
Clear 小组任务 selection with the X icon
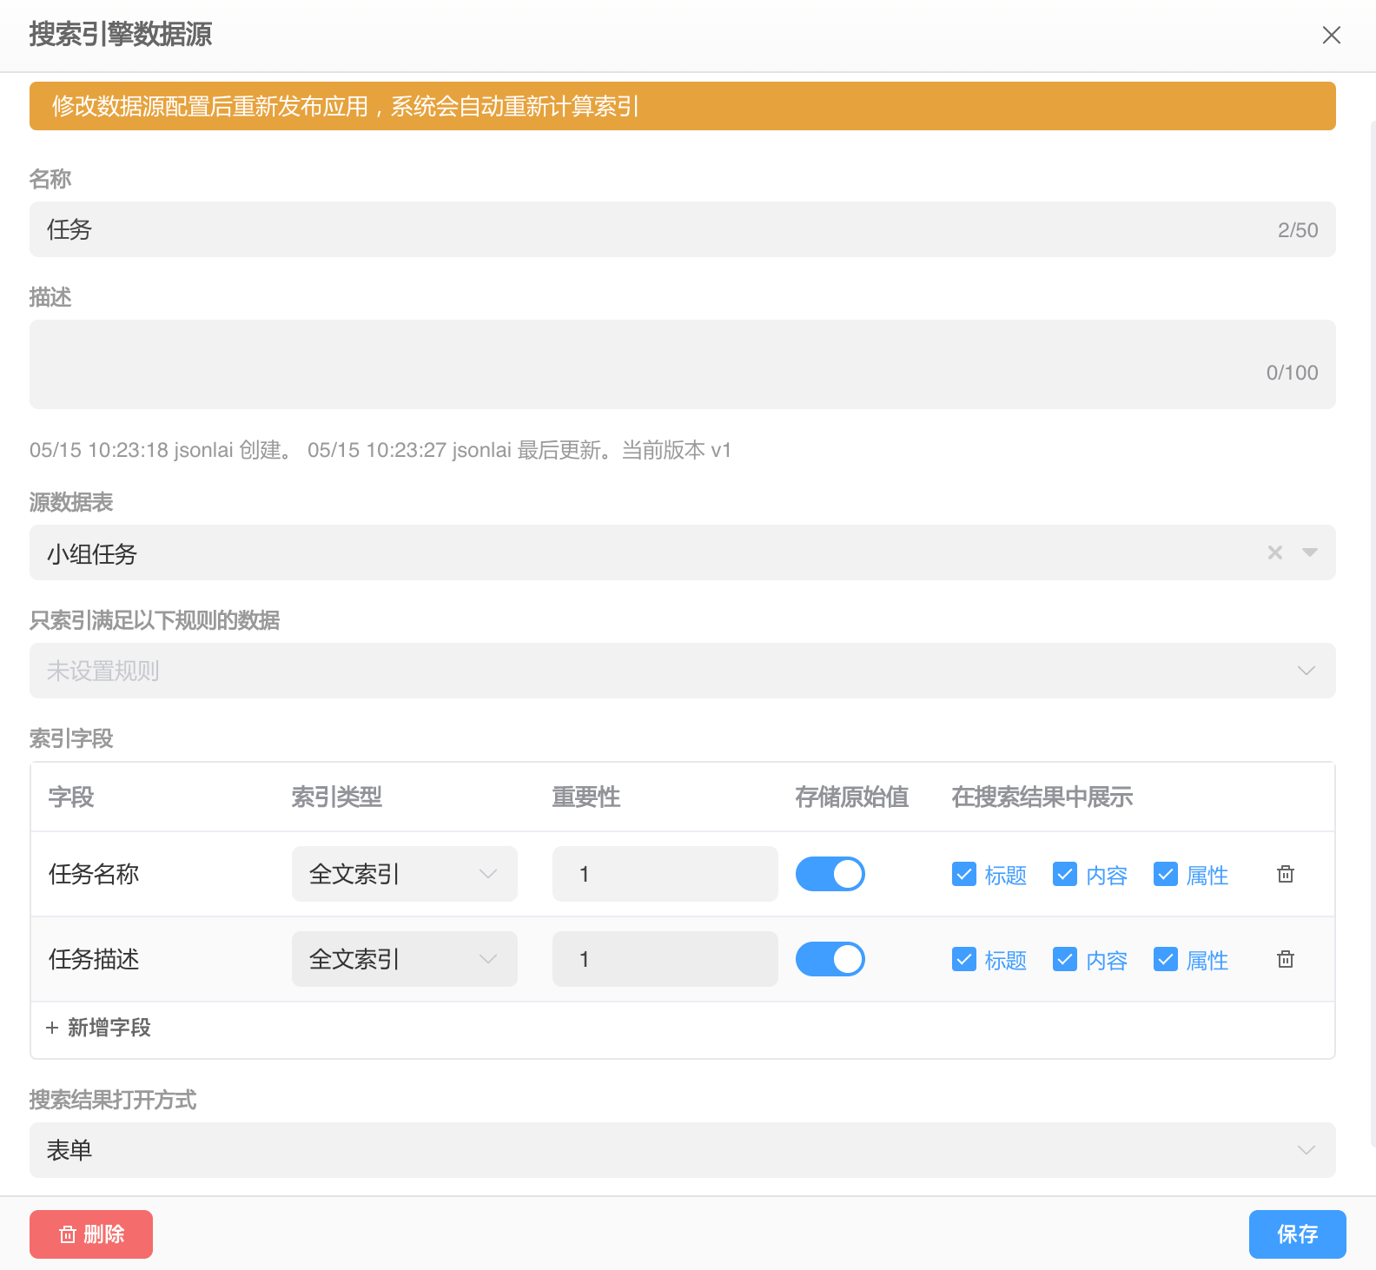pos(1274,552)
